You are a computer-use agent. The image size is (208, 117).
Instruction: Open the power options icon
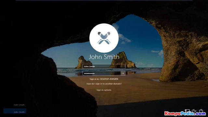point(201,111)
